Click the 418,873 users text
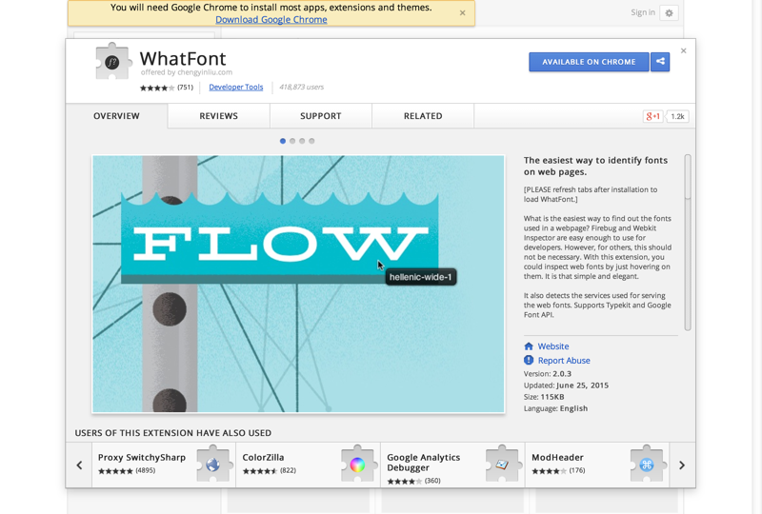Viewport: 762px width, 514px height. coord(301,87)
